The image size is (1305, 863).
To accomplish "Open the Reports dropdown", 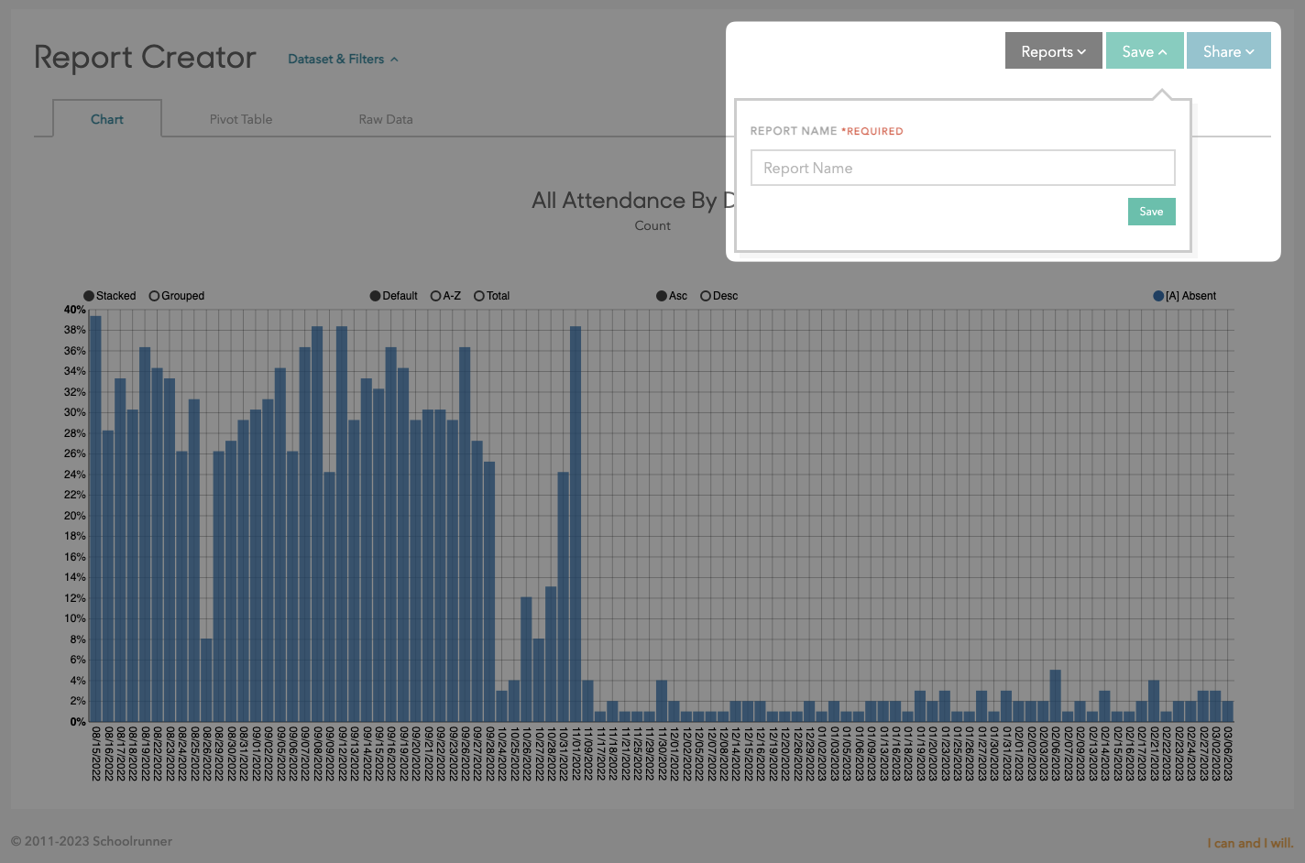I will tap(1053, 51).
